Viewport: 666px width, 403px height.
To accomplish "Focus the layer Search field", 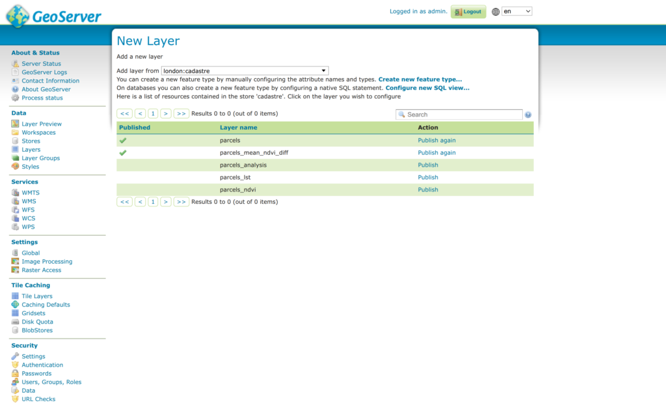I will [463, 115].
